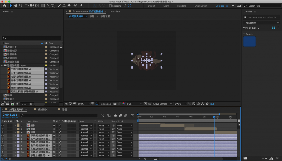
Task: Navigate to 恐龍左腳 in comp breadcrumb
Action: coord(105,16)
